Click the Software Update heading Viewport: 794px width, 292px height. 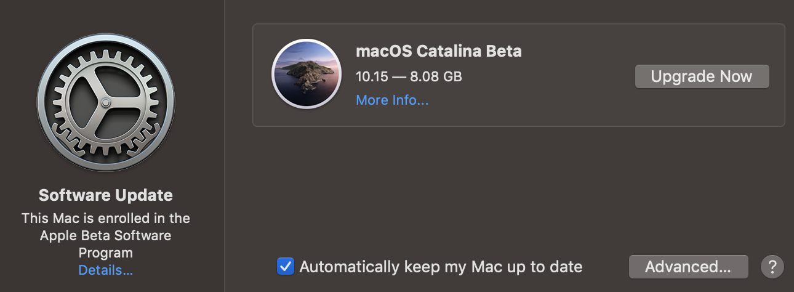click(x=105, y=195)
